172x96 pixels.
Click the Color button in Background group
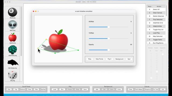[119, 89]
